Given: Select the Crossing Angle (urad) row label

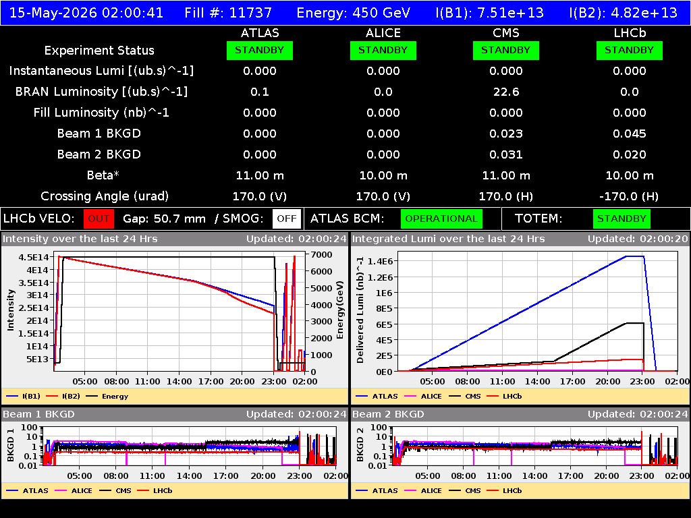Looking at the screenshot, I should point(105,196).
